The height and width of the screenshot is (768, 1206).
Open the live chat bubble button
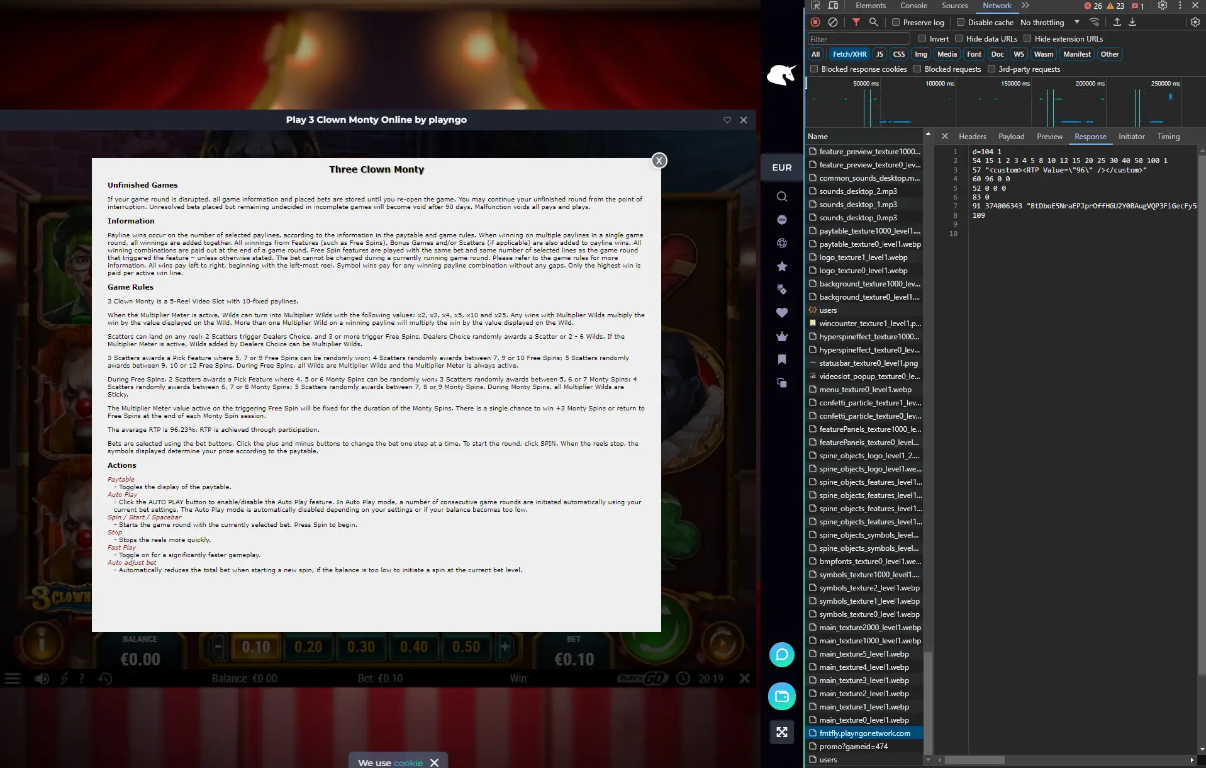(x=782, y=655)
